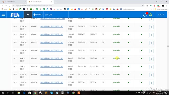Open row options for invoice 826
Screen dimensions: 169x95
coord(151,27)
